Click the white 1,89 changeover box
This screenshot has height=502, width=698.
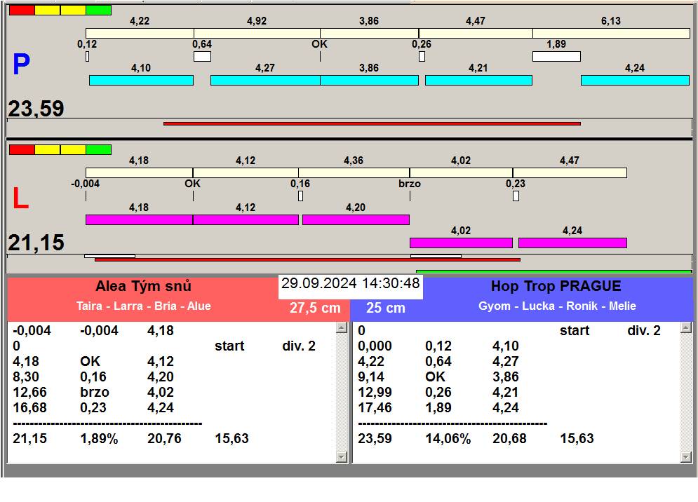click(x=556, y=56)
